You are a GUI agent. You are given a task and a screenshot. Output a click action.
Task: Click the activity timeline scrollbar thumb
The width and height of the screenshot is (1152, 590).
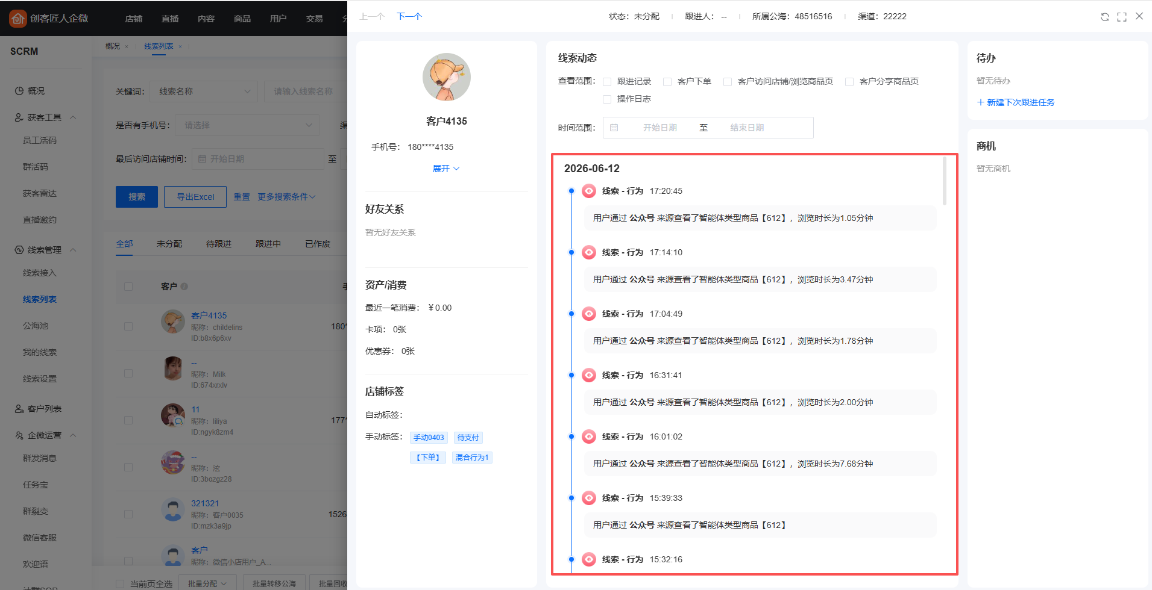point(945,181)
